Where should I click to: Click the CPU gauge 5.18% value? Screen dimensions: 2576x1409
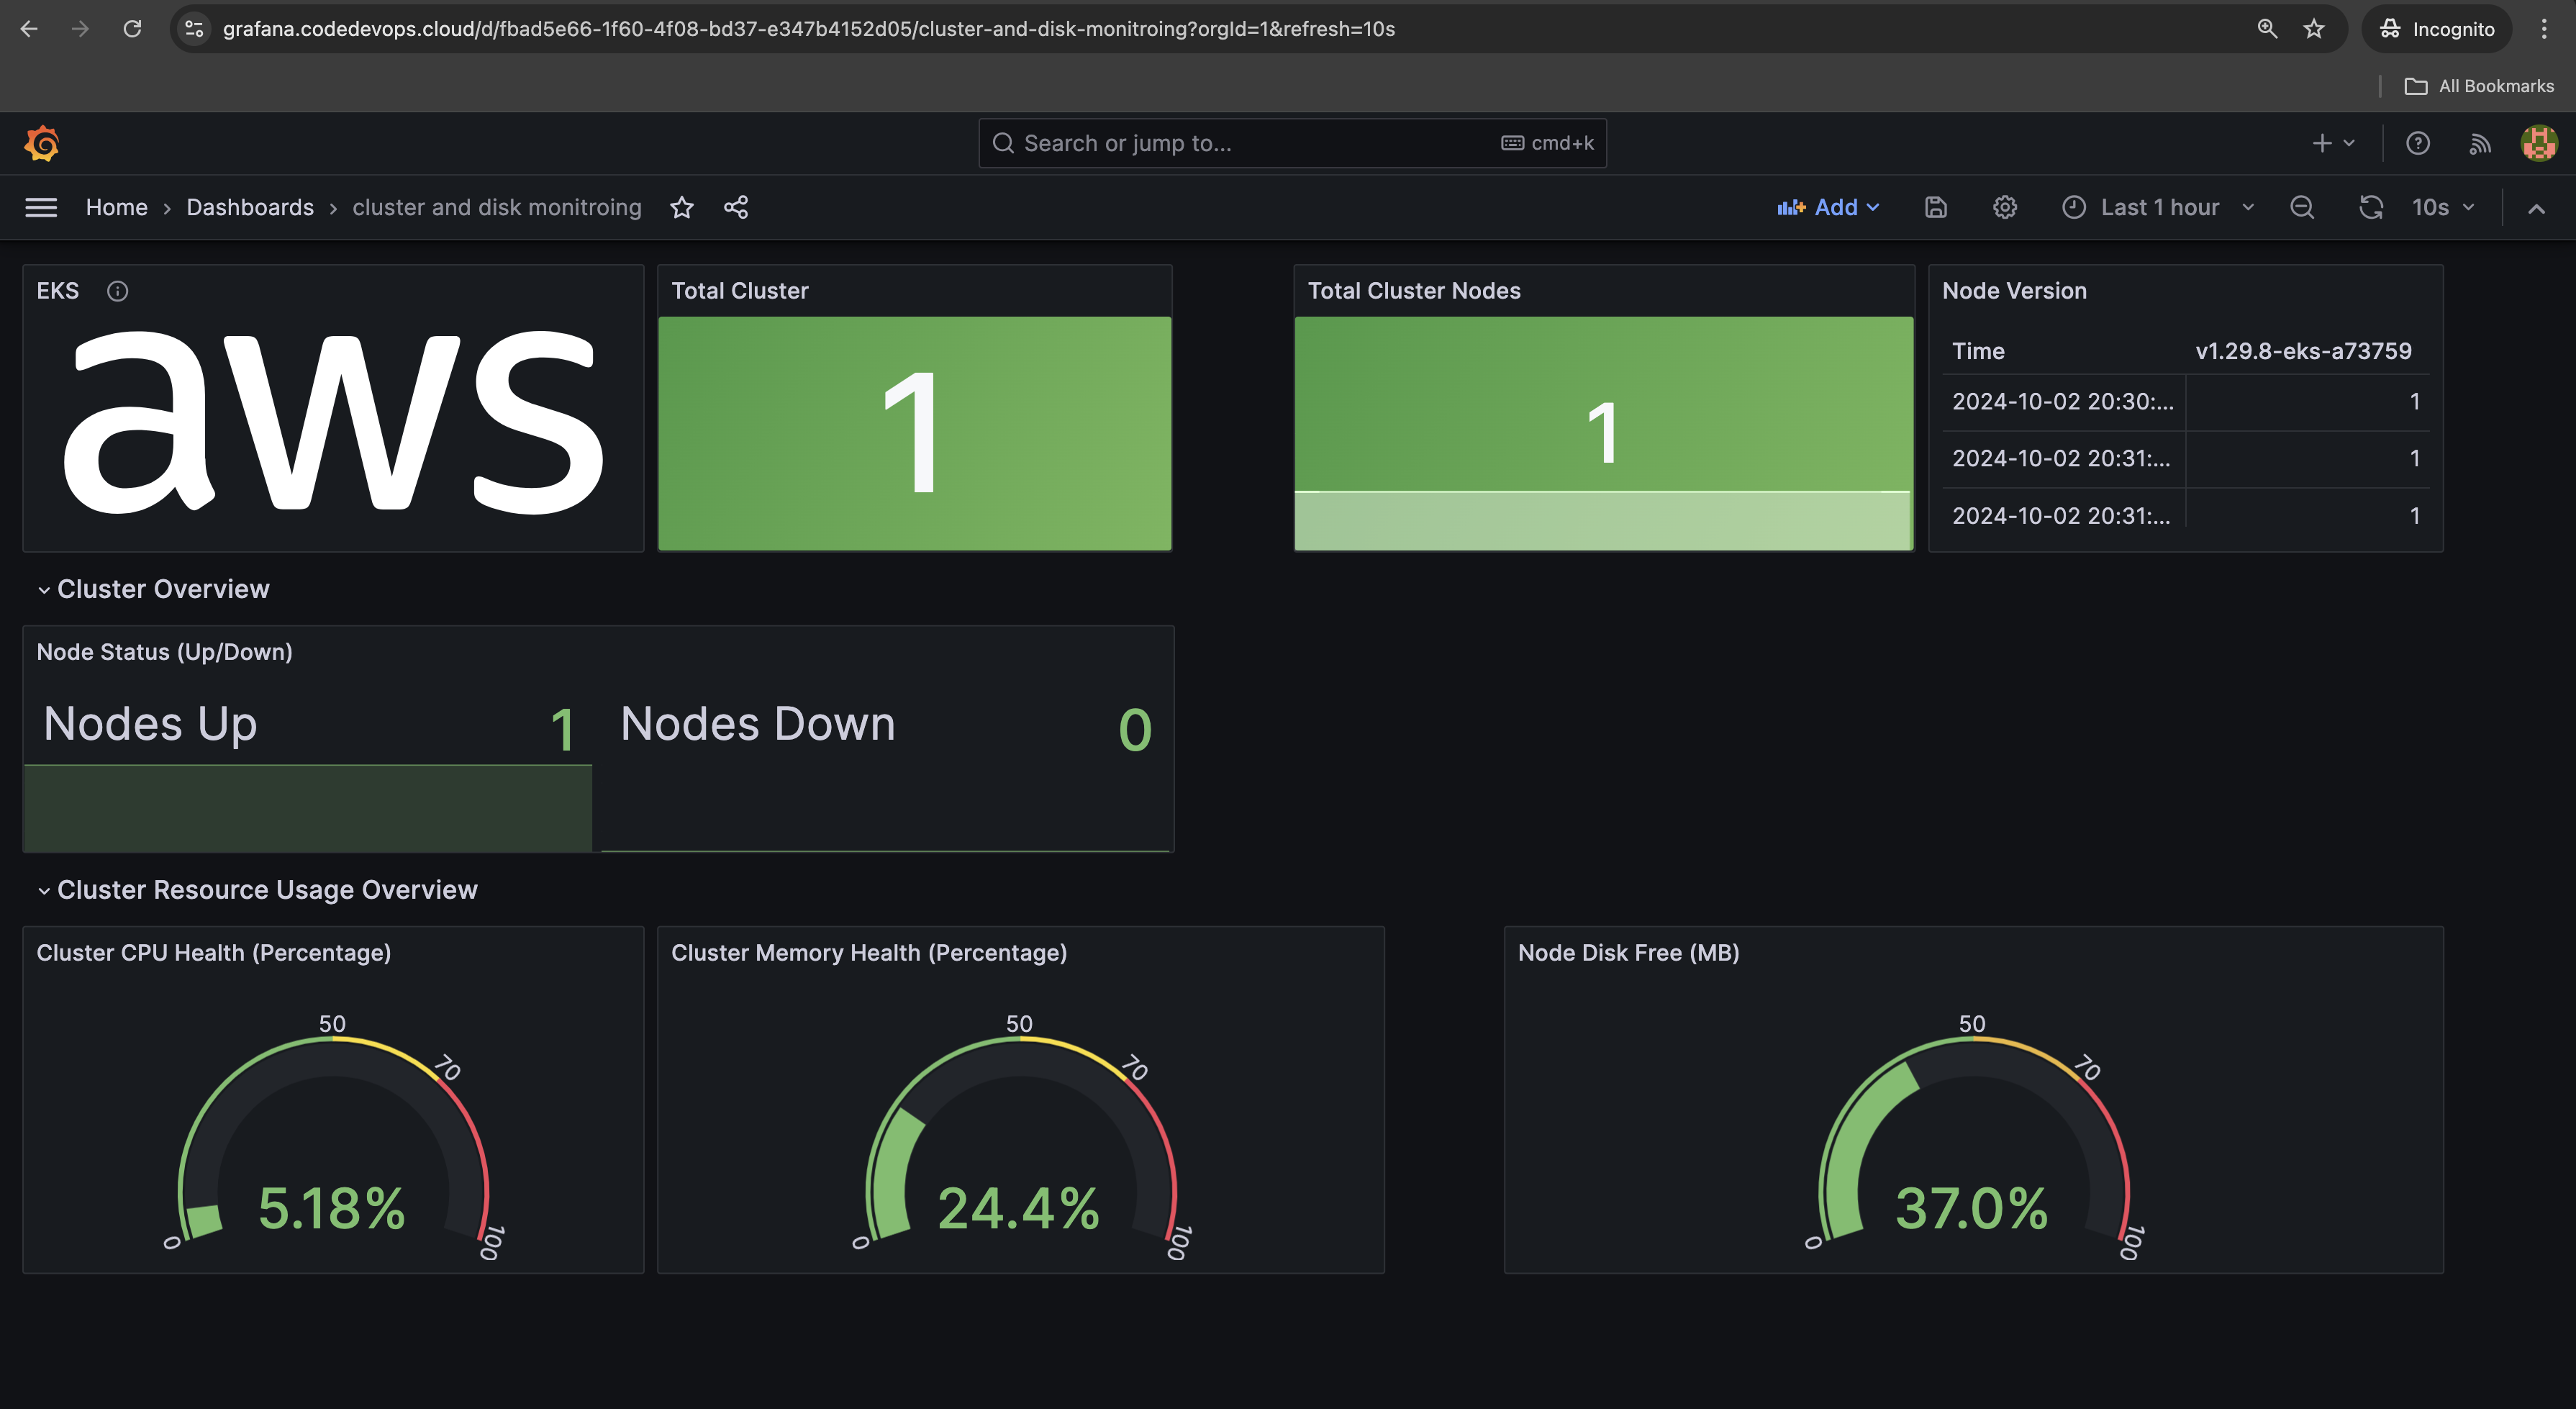(x=332, y=1208)
